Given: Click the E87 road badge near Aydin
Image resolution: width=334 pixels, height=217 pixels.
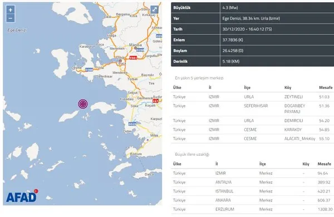Looking at the screenshot, I should pos(156,101).
